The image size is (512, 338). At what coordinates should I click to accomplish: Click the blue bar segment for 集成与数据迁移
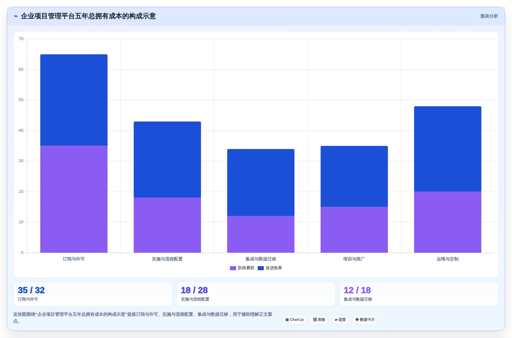coord(261,182)
